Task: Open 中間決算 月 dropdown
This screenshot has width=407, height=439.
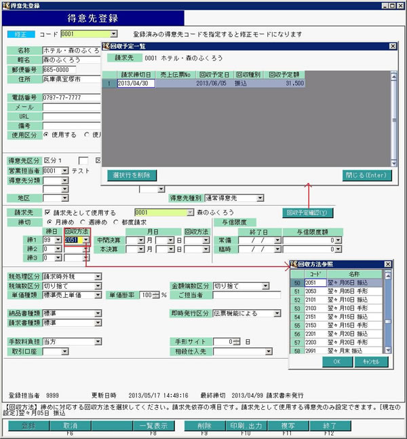Action: (x=141, y=240)
